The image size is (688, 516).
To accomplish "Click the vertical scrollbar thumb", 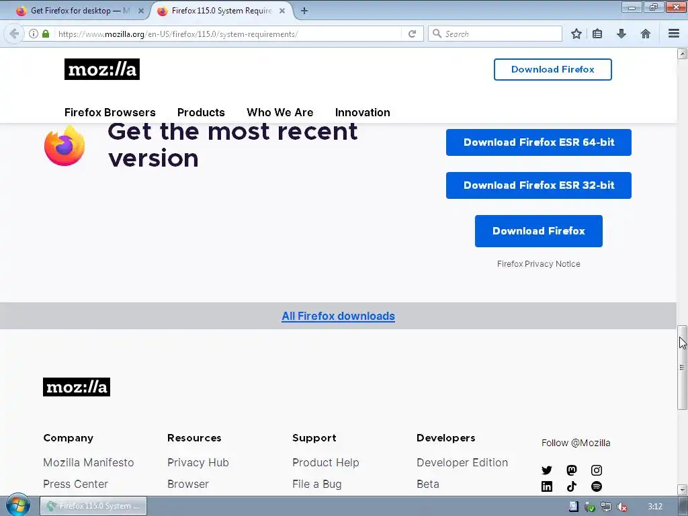I will pyautogui.click(x=682, y=368).
